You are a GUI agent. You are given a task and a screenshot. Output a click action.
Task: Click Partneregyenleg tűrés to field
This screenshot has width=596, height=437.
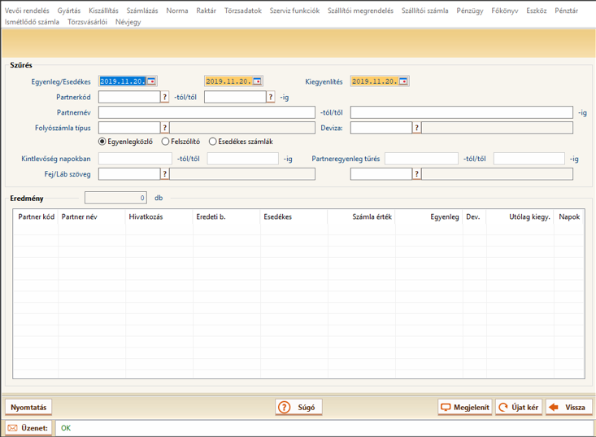click(x=529, y=159)
